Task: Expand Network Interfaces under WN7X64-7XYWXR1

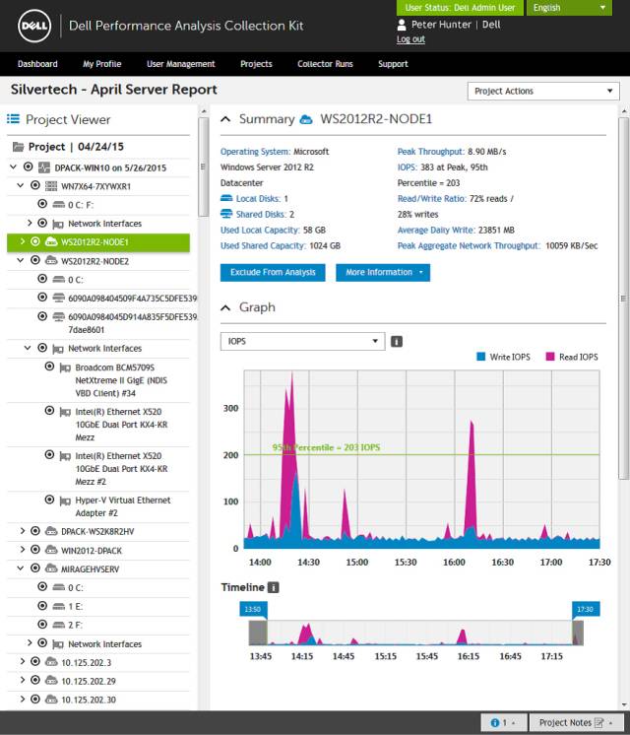Action: click(30, 223)
